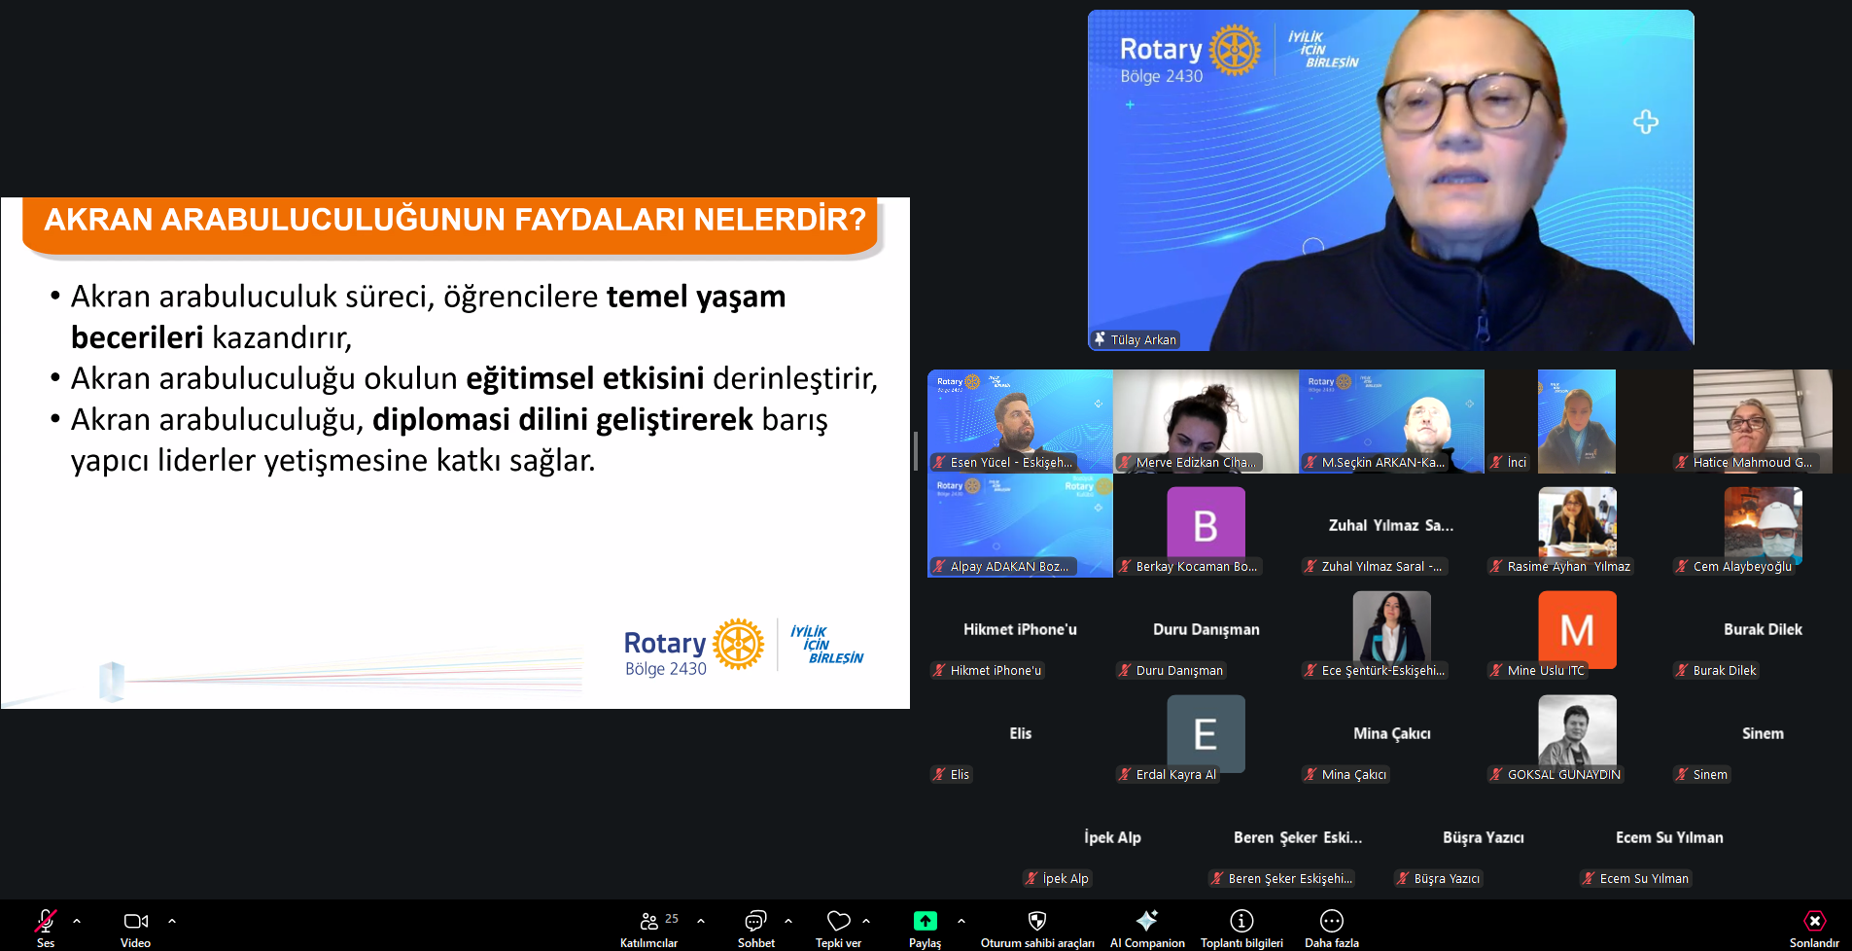The image size is (1852, 951).
Task: Click the green Paylaş share screen icon
Action: [x=925, y=921]
